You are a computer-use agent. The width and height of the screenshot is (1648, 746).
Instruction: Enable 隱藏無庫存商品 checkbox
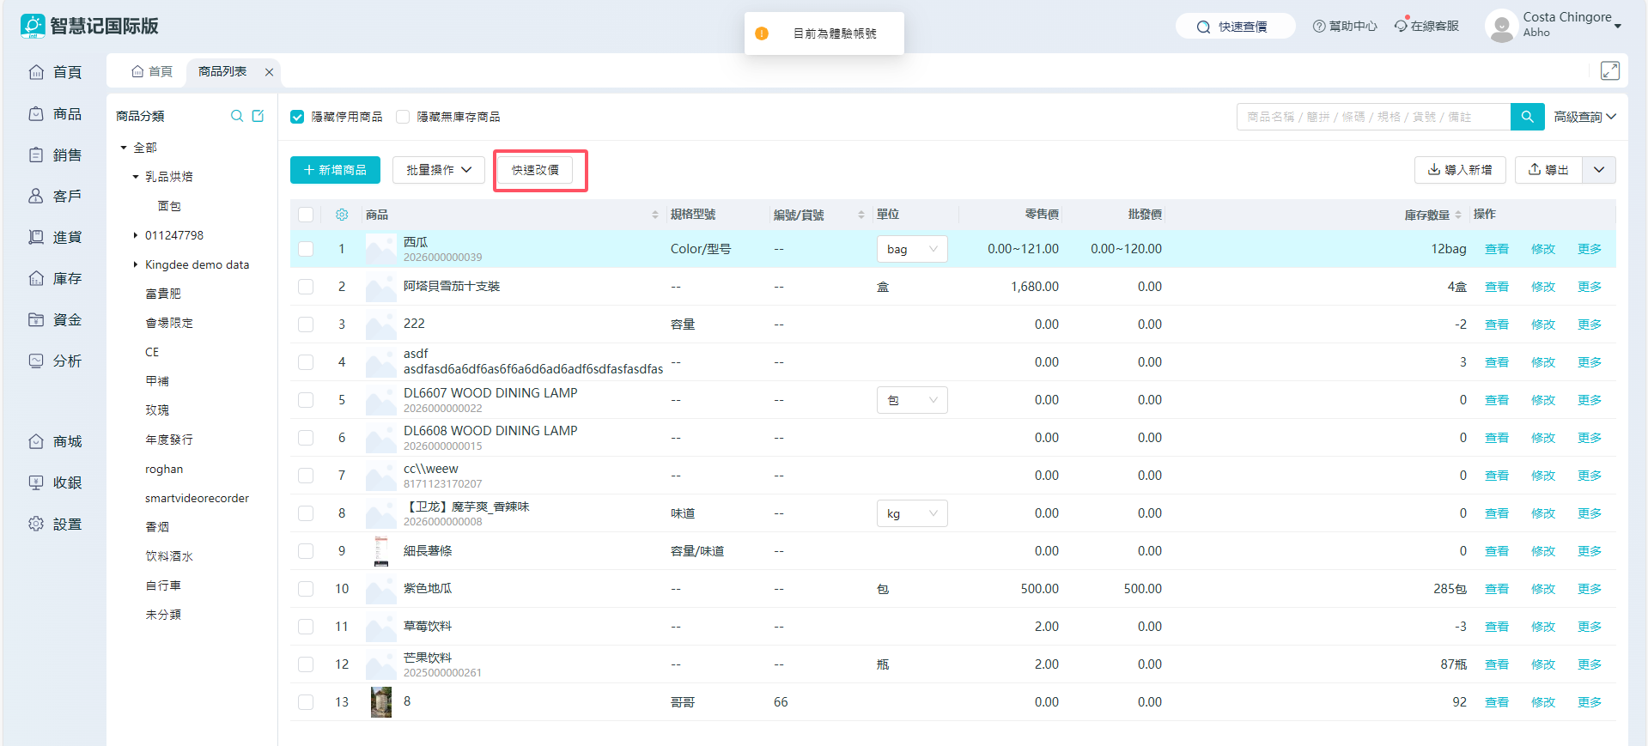(x=403, y=117)
